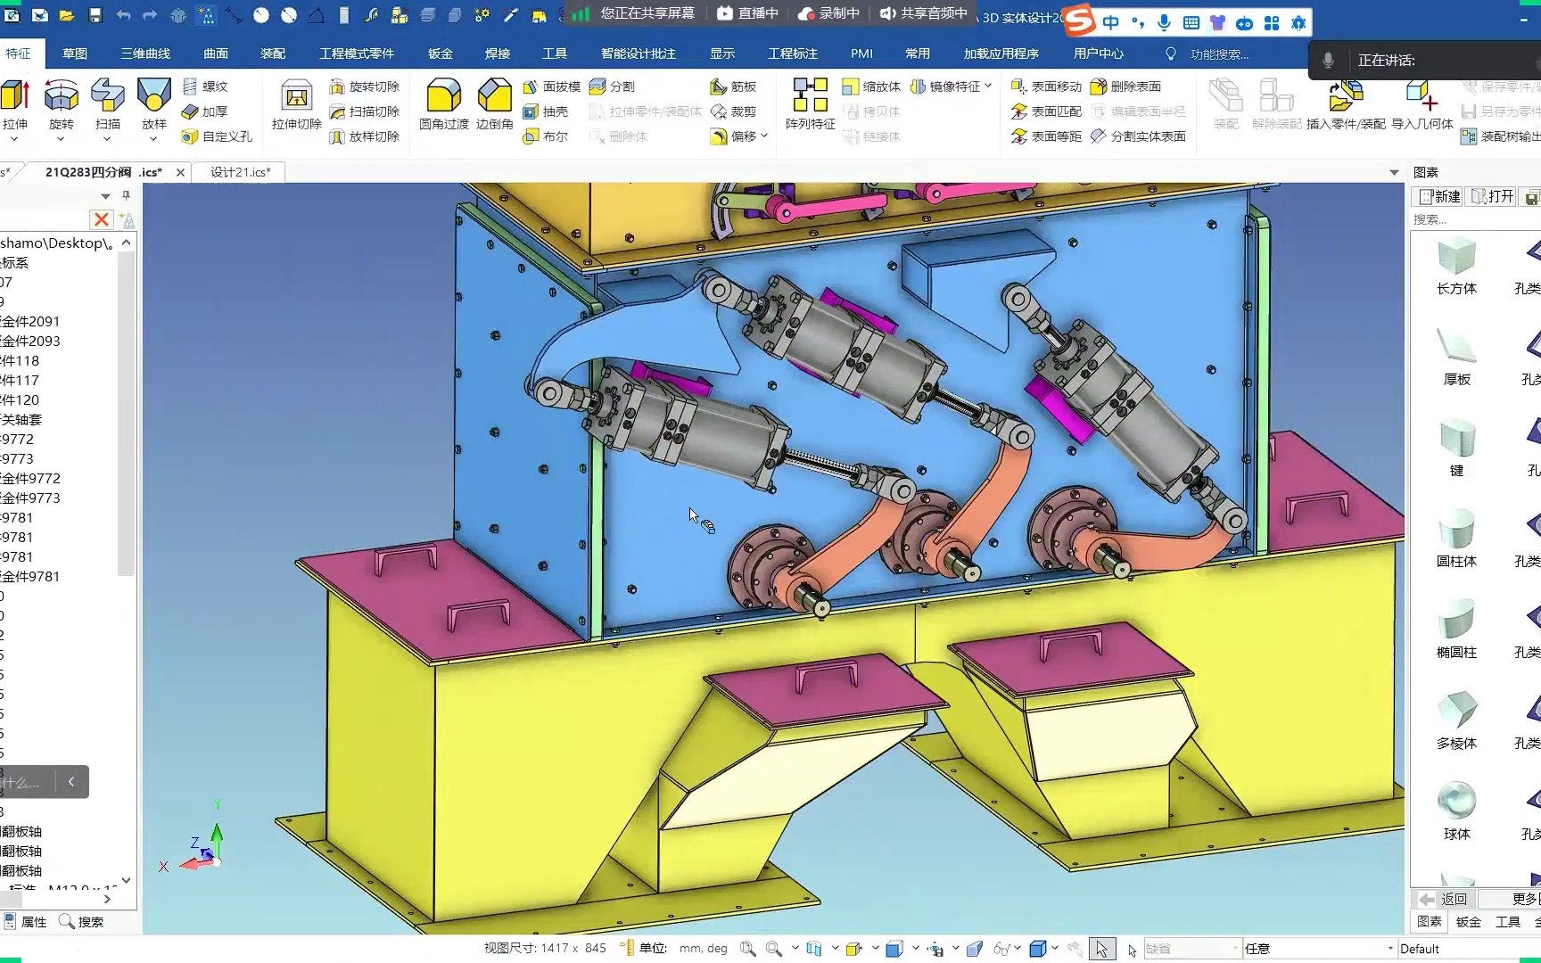The image size is (1541, 963).
Task: Insert the 长方体 block shape from catalog
Action: (1456, 266)
